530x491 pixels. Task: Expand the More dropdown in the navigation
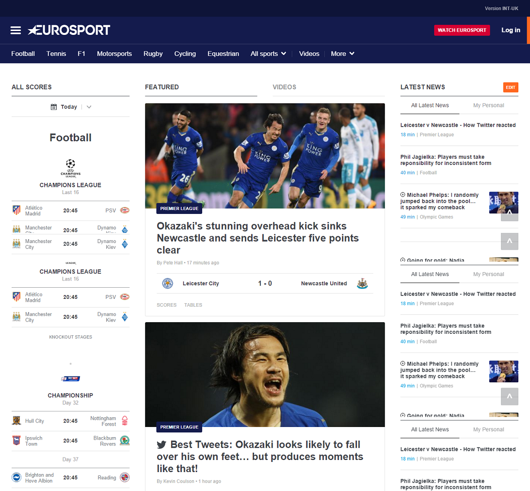coord(343,54)
